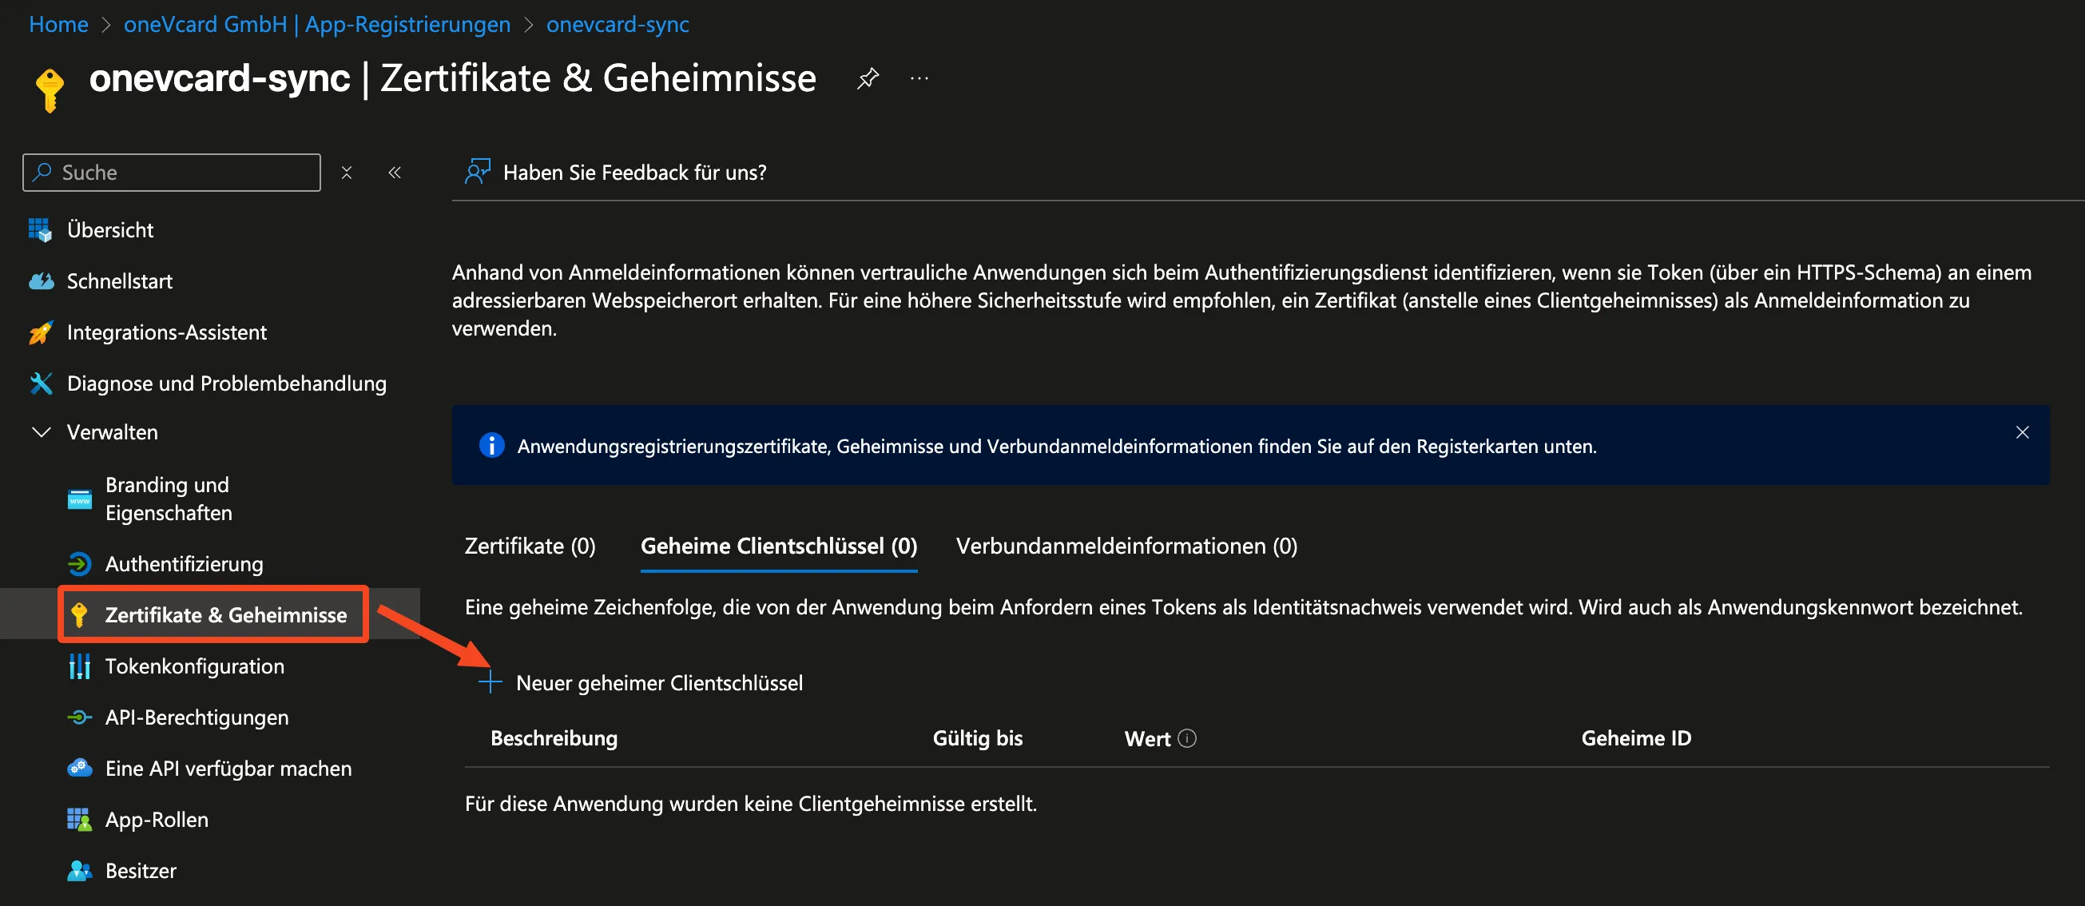Image resolution: width=2085 pixels, height=906 pixels.
Task: Open the oneVcard GmbH App-Registrierungen breadcrumb link
Action: [x=316, y=24]
